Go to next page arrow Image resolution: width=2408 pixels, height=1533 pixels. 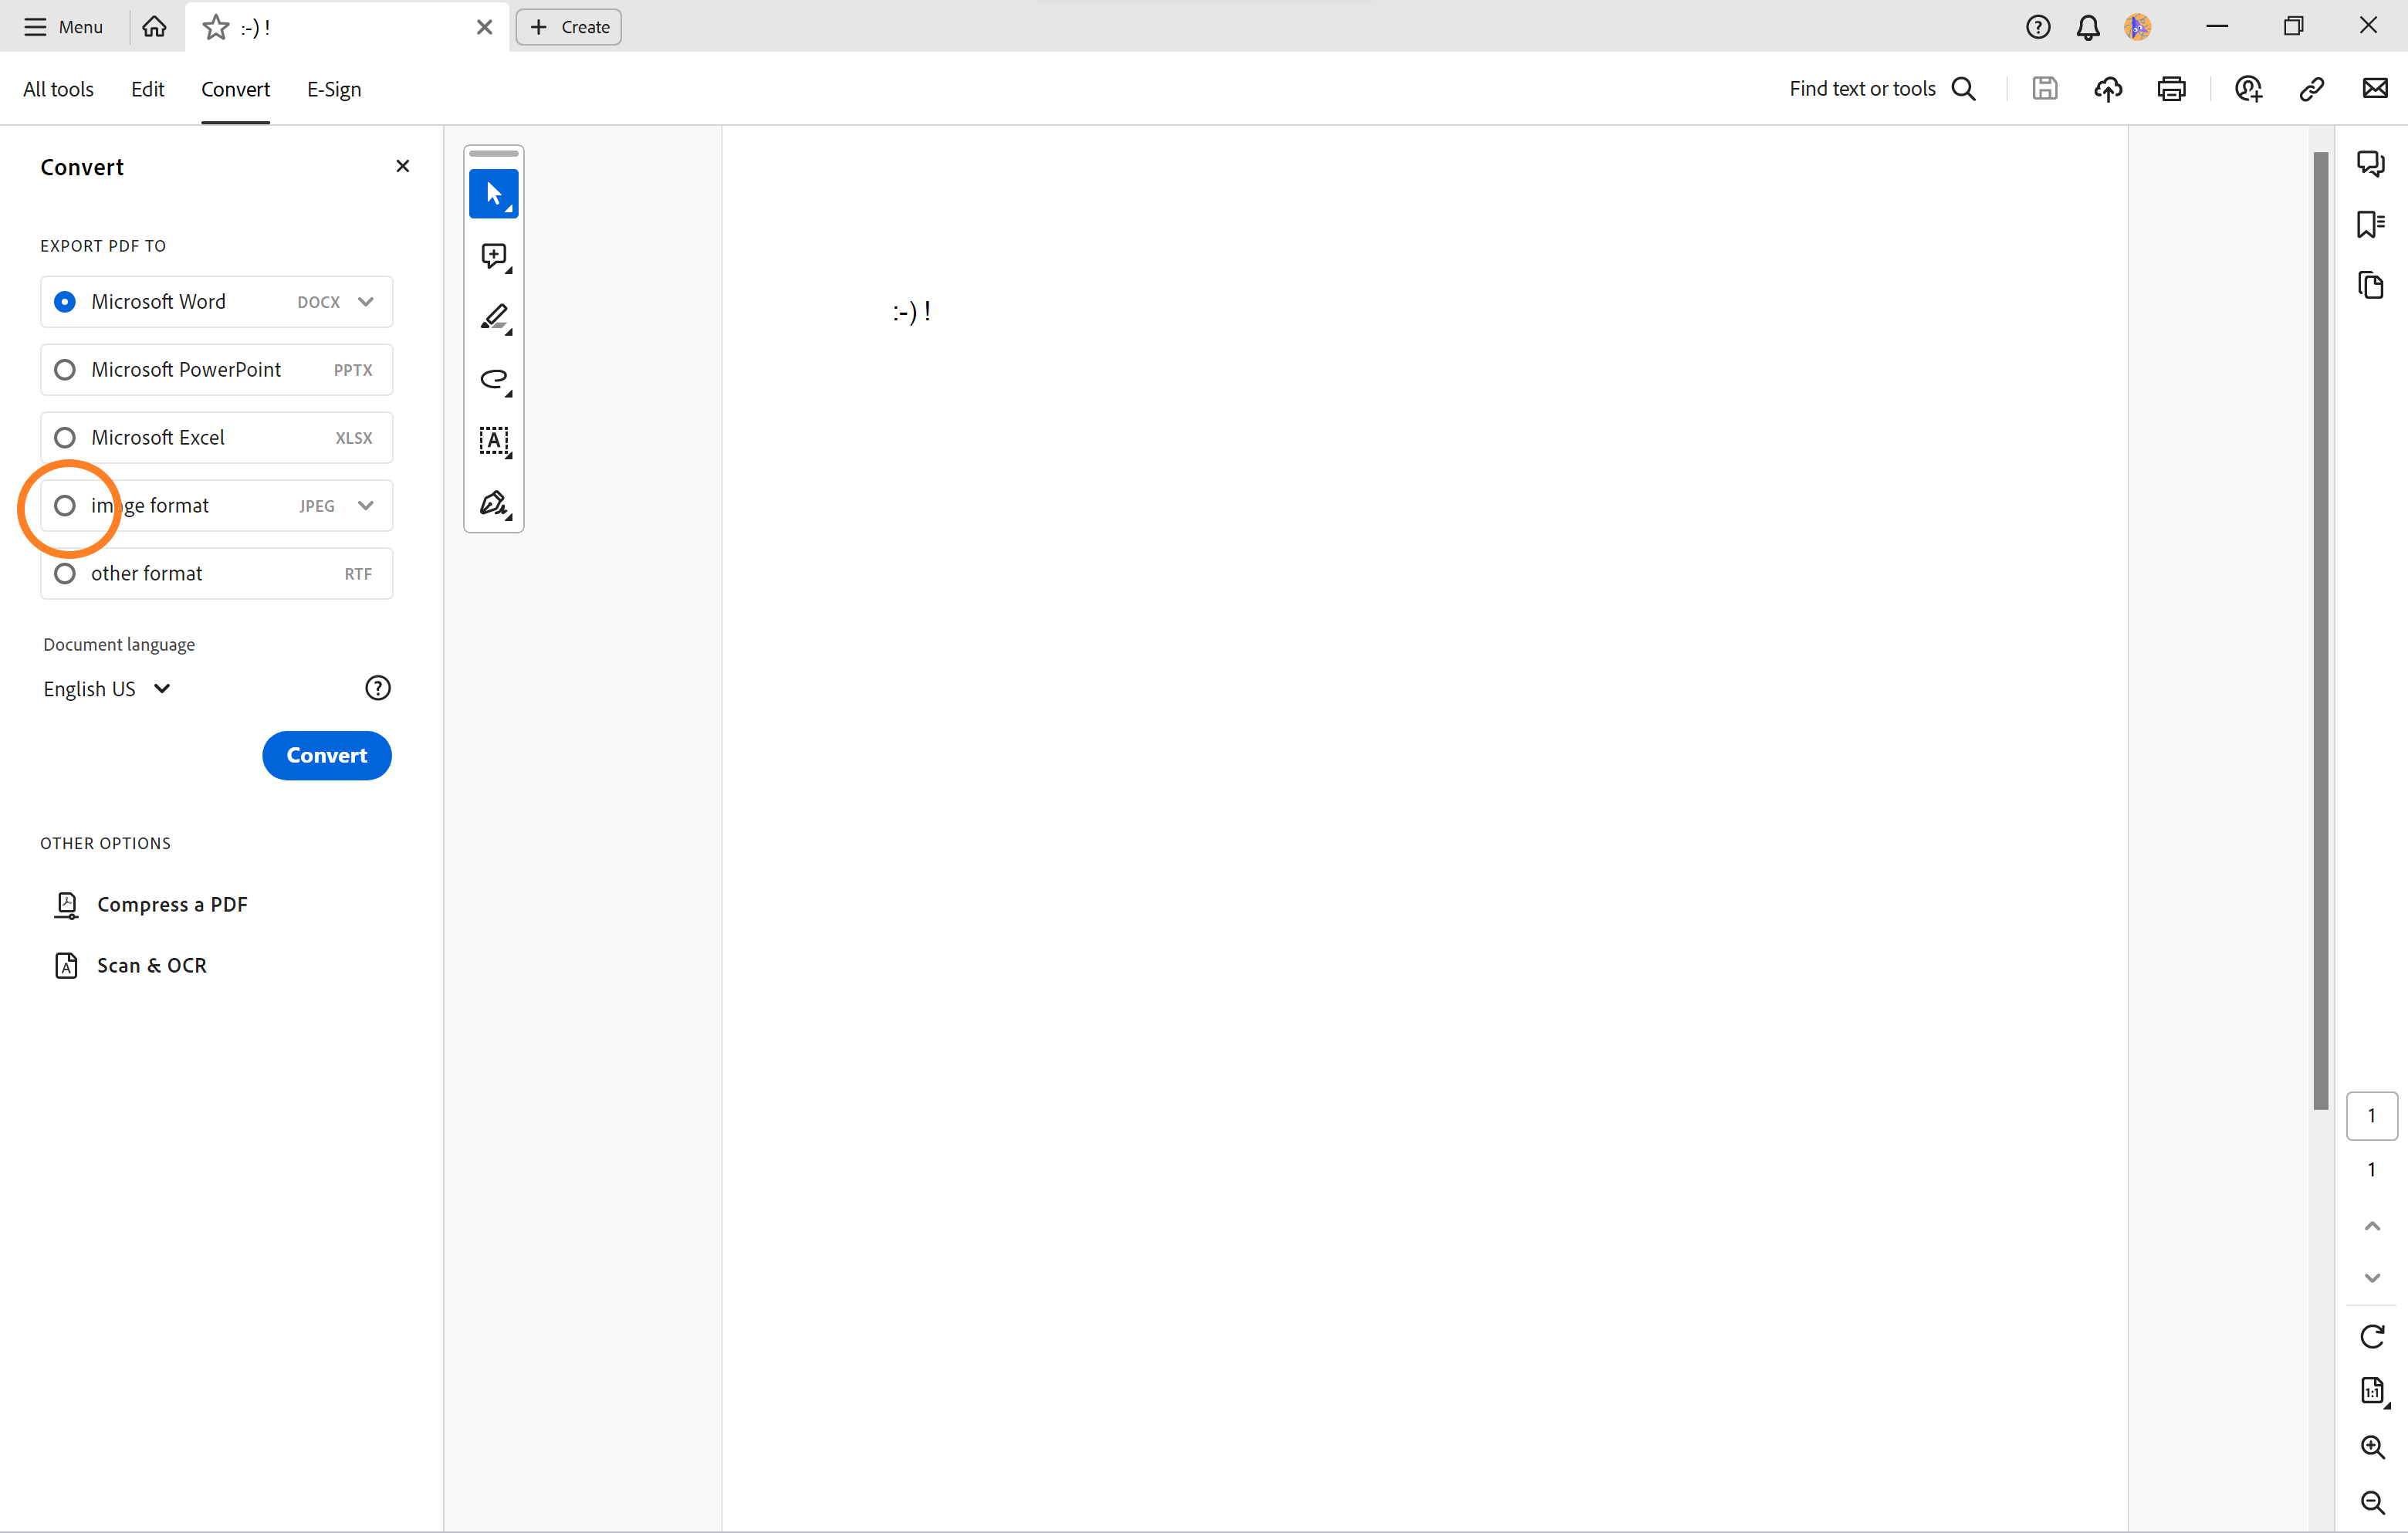pos(2372,1278)
